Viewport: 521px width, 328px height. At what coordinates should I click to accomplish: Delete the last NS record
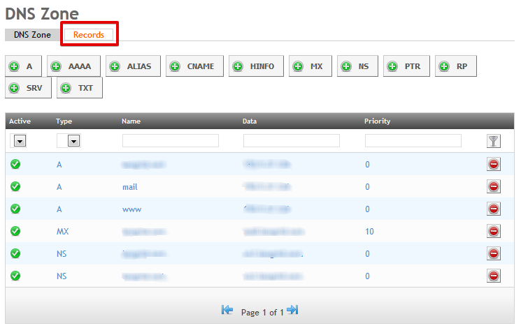[494, 276]
